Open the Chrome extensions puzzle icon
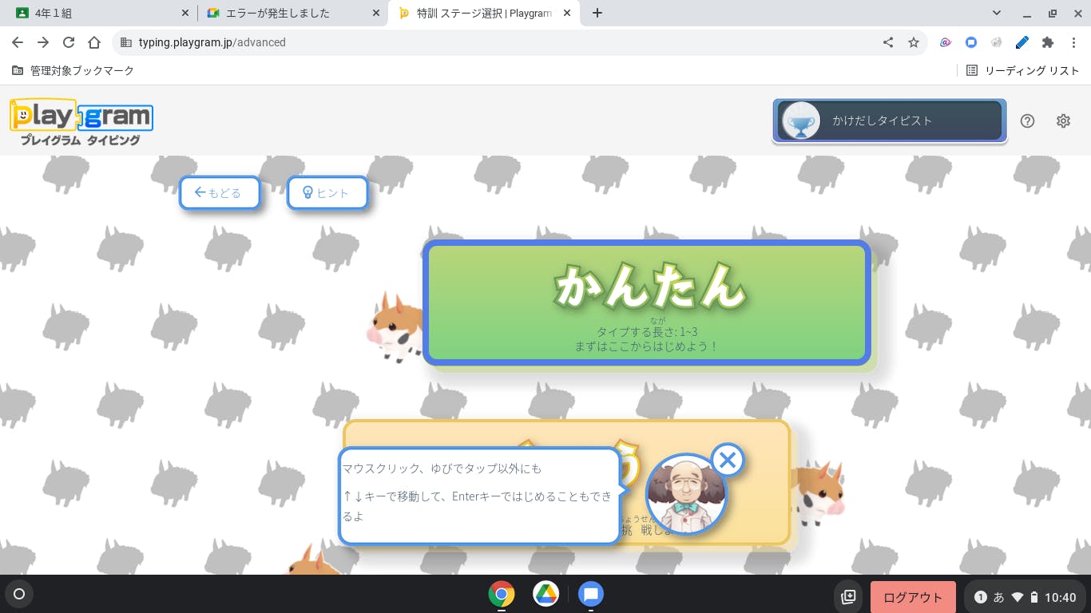 click(1048, 42)
